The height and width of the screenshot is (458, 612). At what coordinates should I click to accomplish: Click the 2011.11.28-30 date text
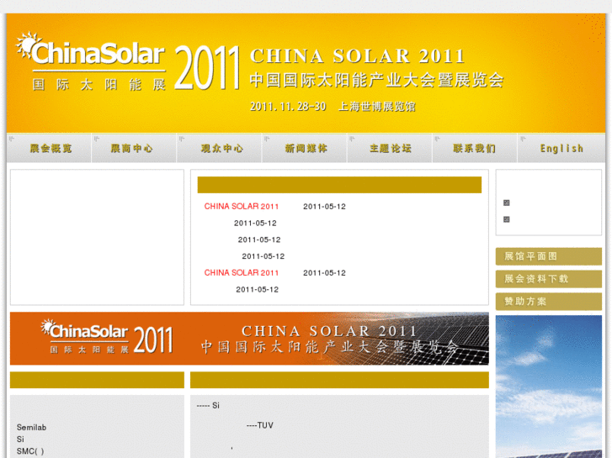(x=288, y=107)
